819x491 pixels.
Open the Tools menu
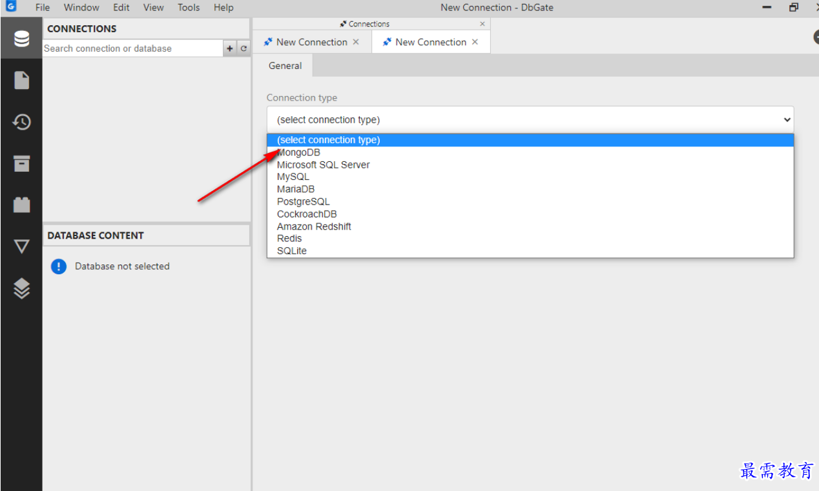189,8
